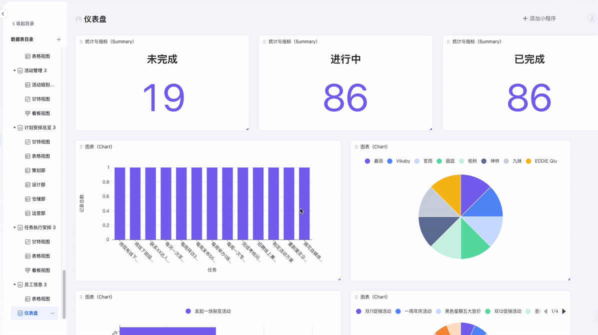
Task: Click the resize handle of the bar chart widget
Action: [339, 279]
